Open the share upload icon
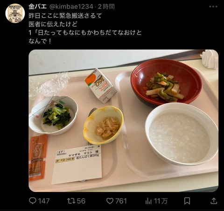 coord(214,201)
